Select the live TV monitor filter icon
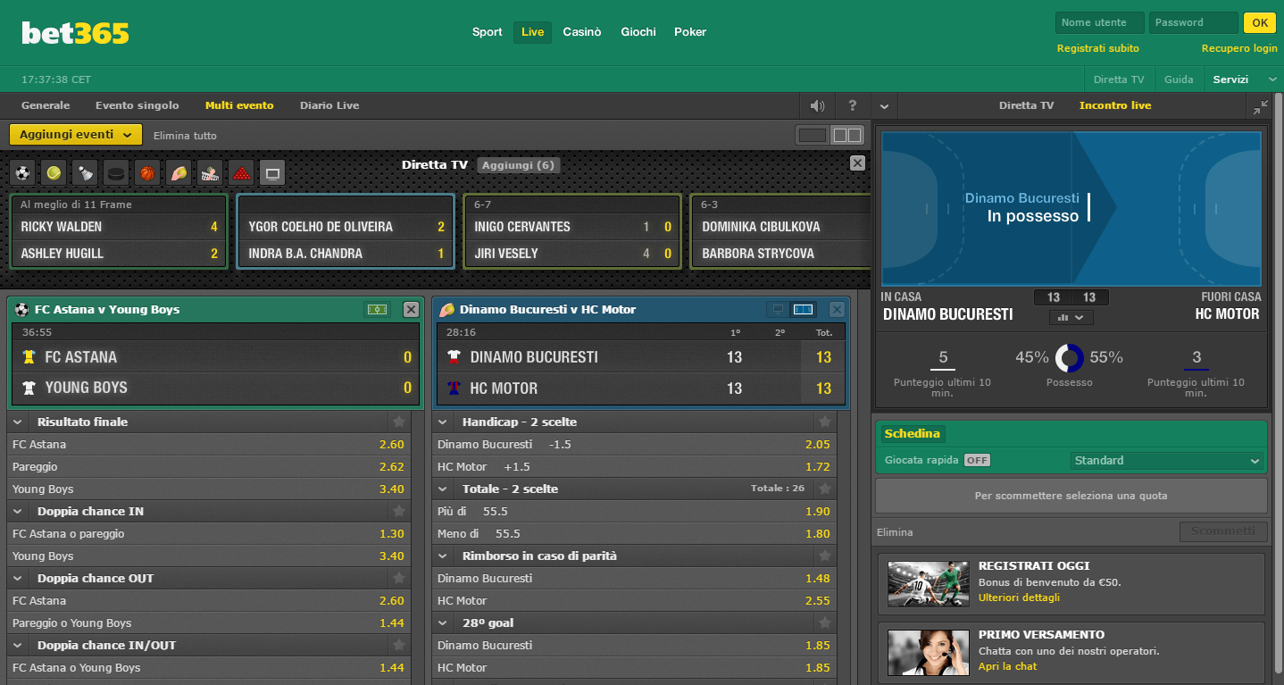Viewport: 1284px width, 685px height. coord(272,172)
